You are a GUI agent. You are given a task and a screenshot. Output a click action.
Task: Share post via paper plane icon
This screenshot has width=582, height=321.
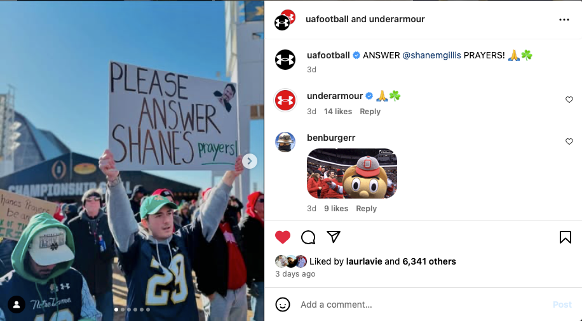pos(334,237)
